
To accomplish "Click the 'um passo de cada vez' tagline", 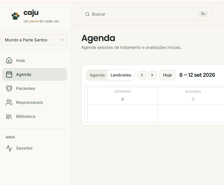I will (41, 21).
